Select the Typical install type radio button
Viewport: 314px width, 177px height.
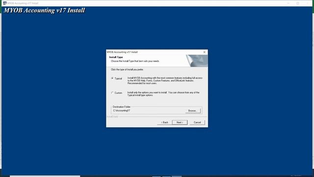(112, 78)
